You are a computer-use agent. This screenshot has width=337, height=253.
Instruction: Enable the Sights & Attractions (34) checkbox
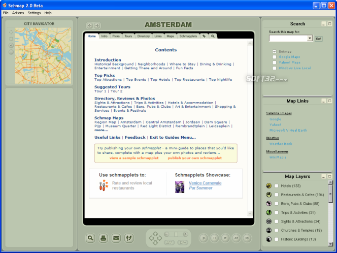tap(277, 222)
